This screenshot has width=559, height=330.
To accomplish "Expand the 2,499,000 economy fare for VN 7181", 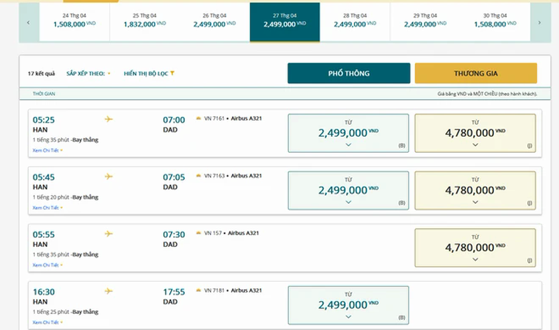I will (x=349, y=305).
